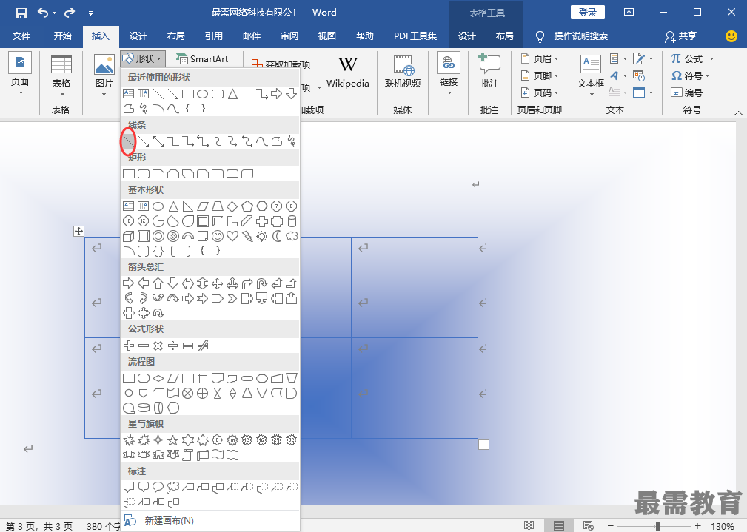This screenshot has width=747, height=532.
Task: Redo the last action
Action: tap(70, 13)
